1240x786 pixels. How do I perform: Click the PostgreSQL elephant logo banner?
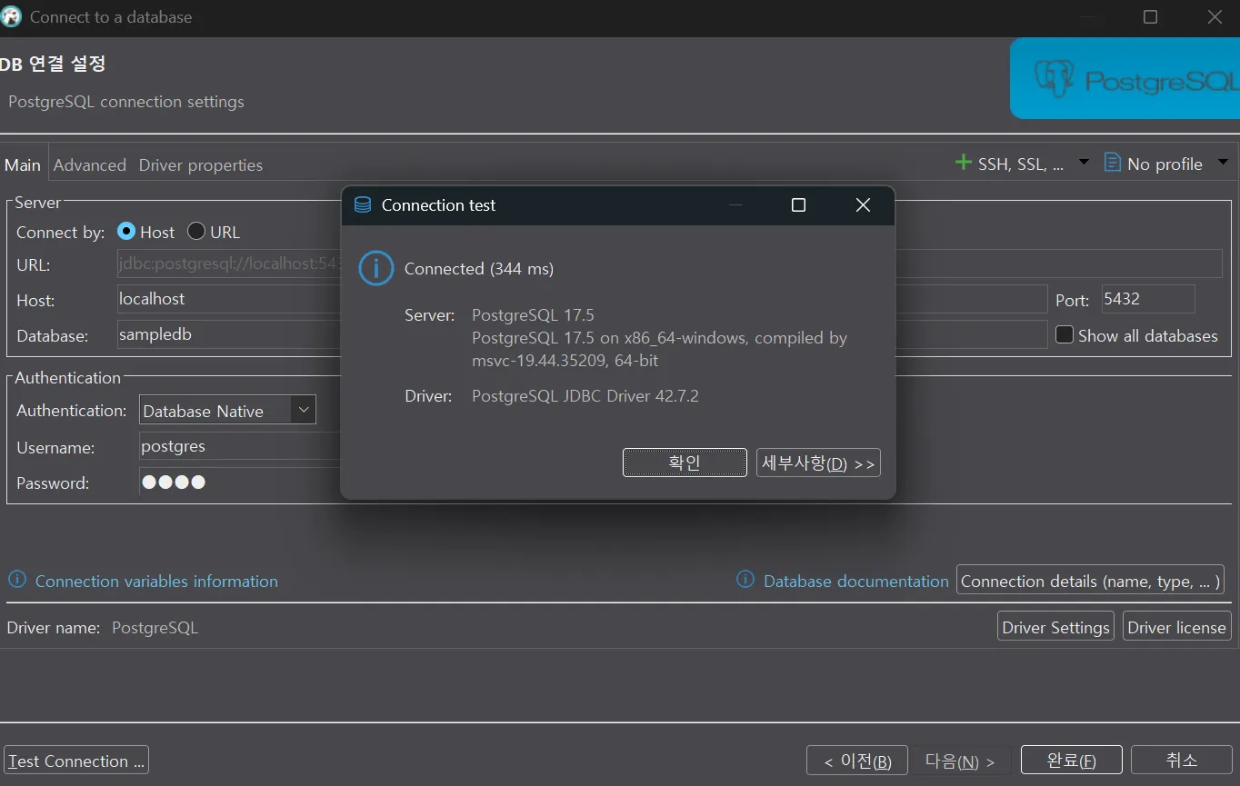click(x=1125, y=78)
